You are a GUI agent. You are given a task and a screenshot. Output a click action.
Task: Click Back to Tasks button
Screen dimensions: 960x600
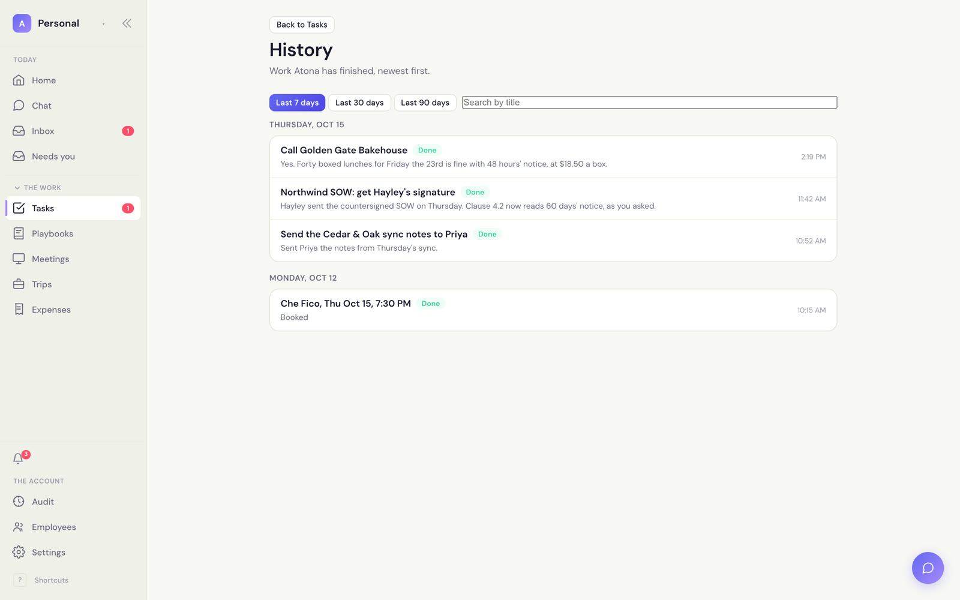[x=302, y=25]
